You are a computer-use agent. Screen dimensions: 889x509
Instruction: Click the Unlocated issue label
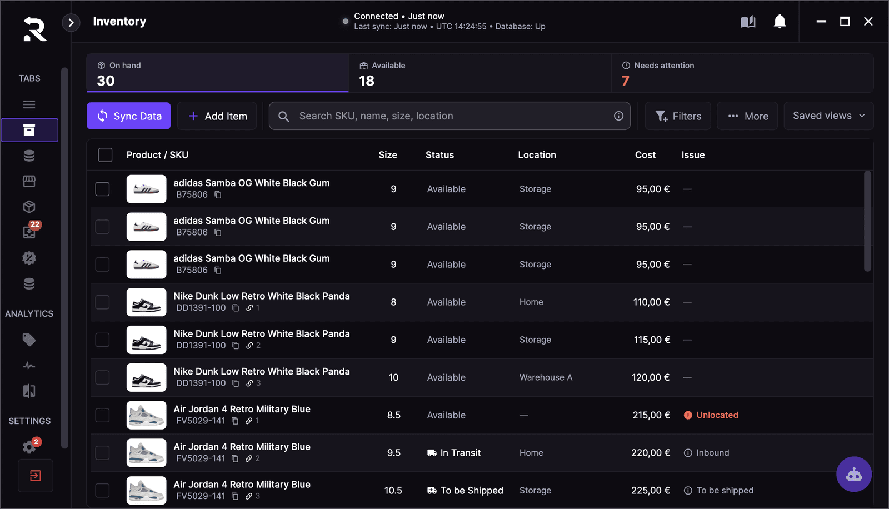tap(711, 415)
